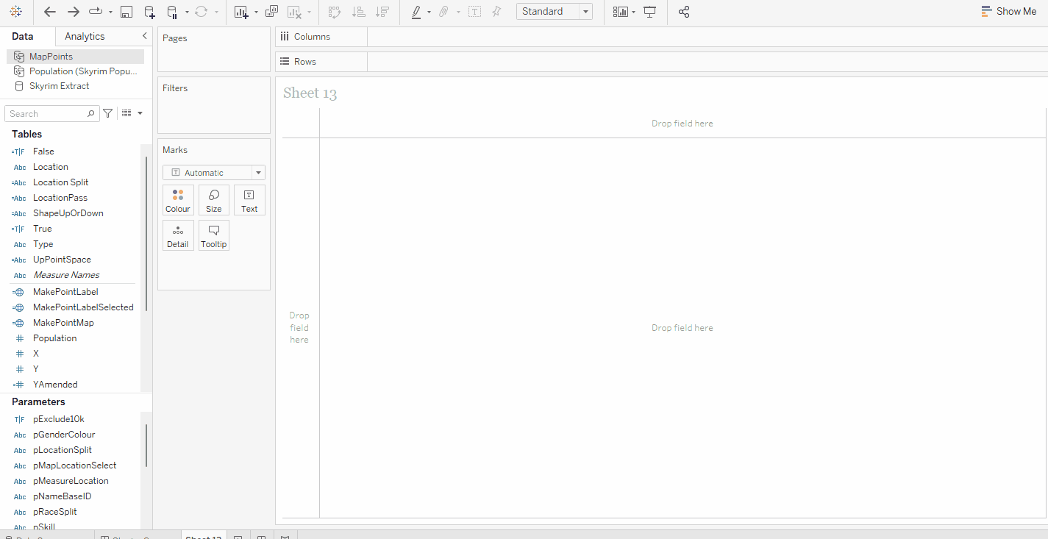Click the Tooltip marks button
The height and width of the screenshot is (539, 1048).
214,235
